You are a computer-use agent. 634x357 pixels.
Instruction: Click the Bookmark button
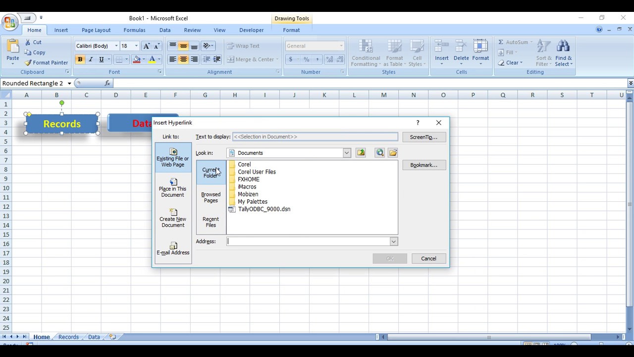(423, 165)
